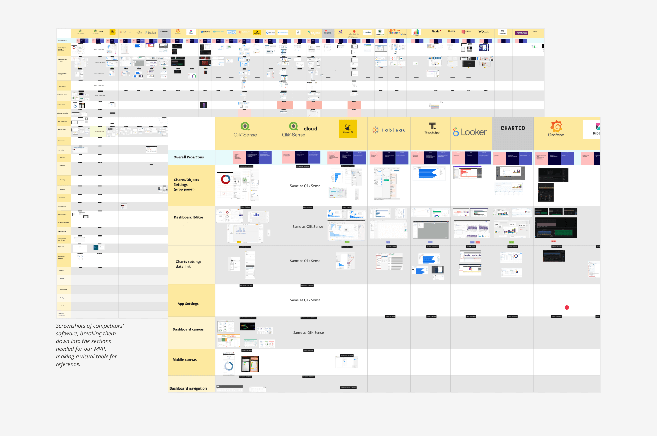Click the large tableau logo header
This screenshot has width=657, height=436.
pos(389,130)
